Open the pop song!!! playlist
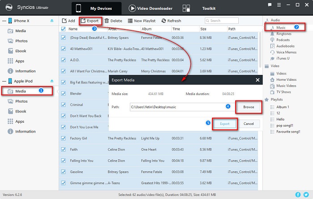 pos(285,125)
